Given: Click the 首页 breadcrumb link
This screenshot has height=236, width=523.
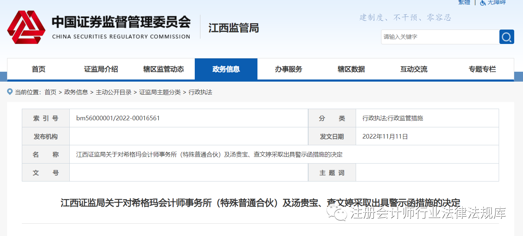Looking at the screenshot, I should tap(50, 92).
